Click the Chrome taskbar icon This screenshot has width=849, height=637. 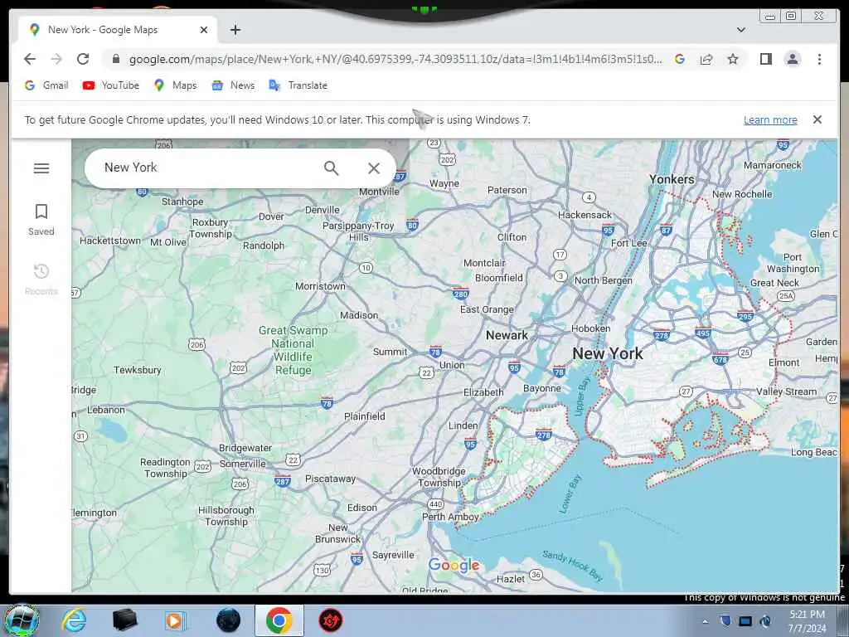(279, 620)
